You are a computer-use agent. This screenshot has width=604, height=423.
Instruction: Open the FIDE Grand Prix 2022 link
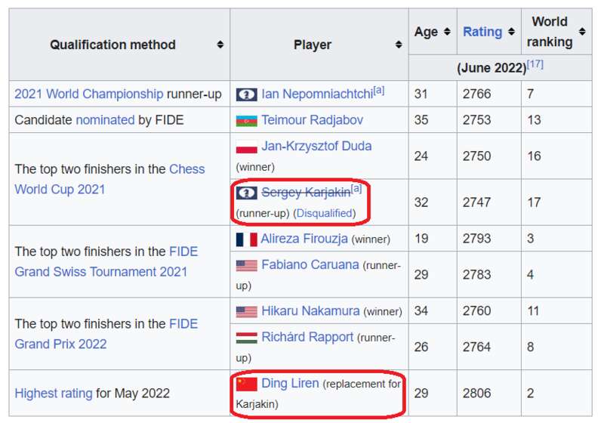pos(106,334)
